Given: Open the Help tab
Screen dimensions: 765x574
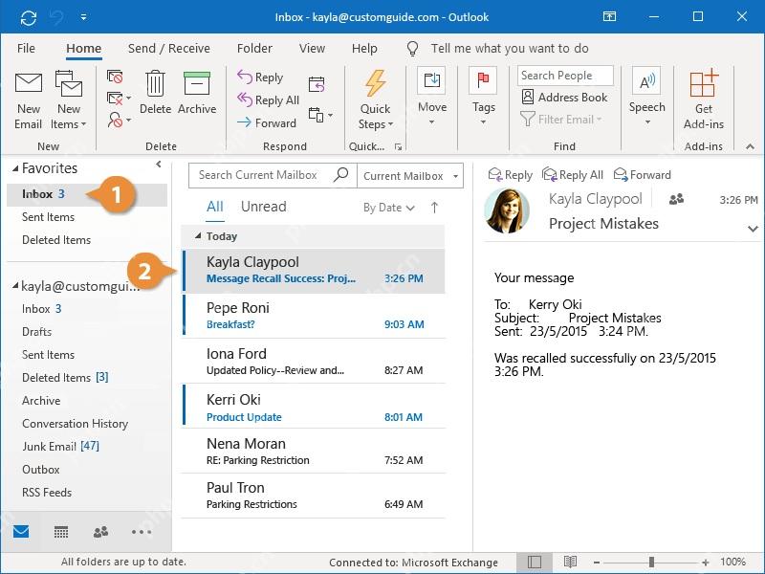Looking at the screenshot, I should (364, 49).
